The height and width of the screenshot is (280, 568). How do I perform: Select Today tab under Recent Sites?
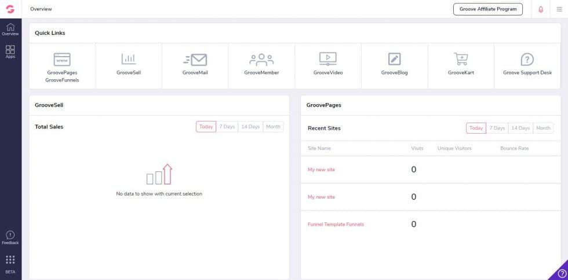click(x=476, y=128)
